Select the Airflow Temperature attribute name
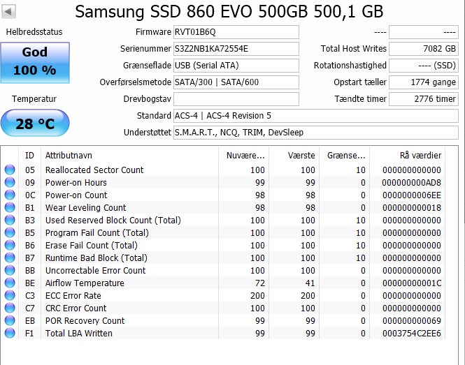The width and height of the screenshot is (465, 365). click(x=85, y=283)
